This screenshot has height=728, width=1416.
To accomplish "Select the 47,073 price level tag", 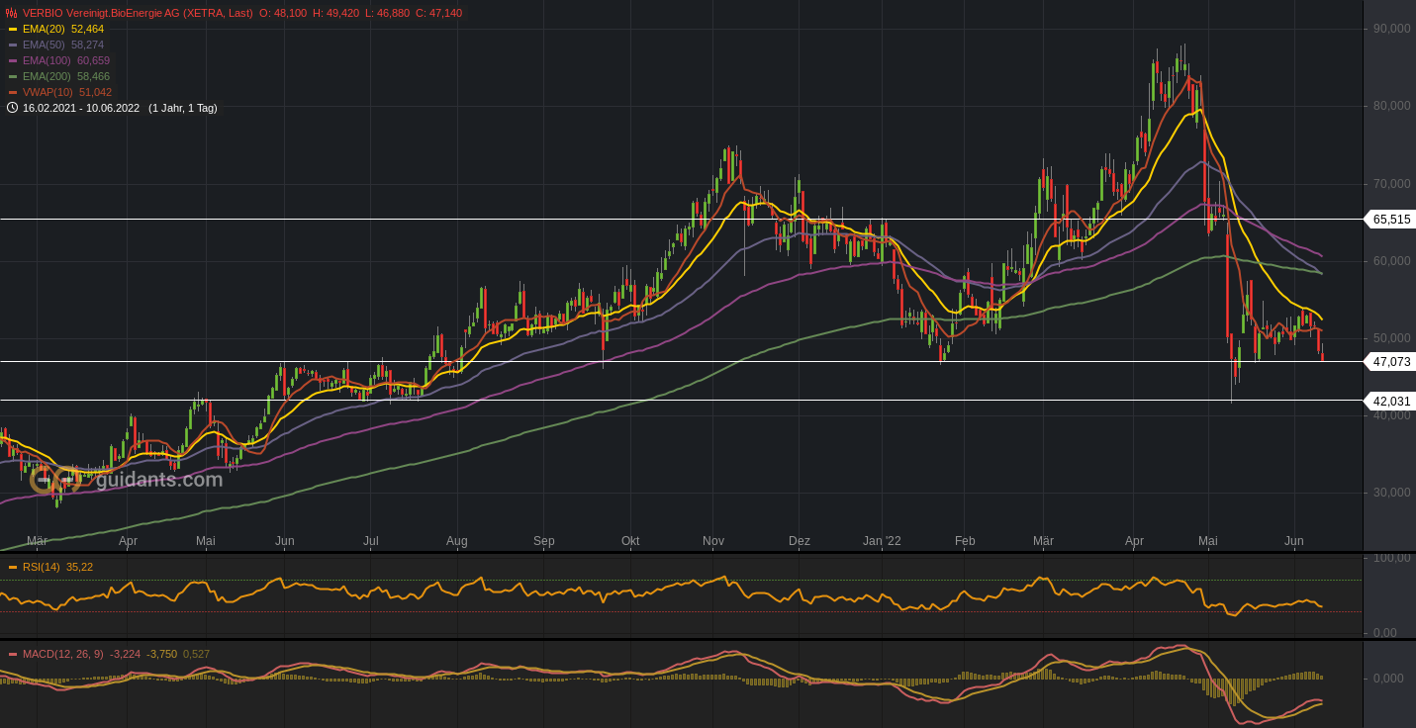I will point(1390,361).
